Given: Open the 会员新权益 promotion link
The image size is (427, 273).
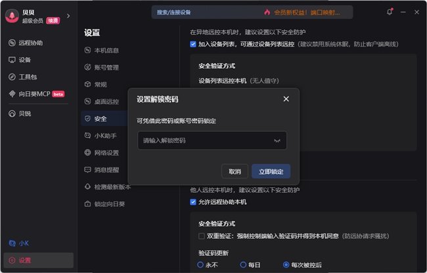Looking at the screenshot, I should tap(307, 12).
